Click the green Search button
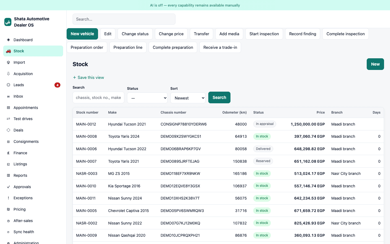The image size is (390, 244). (x=219, y=98)
